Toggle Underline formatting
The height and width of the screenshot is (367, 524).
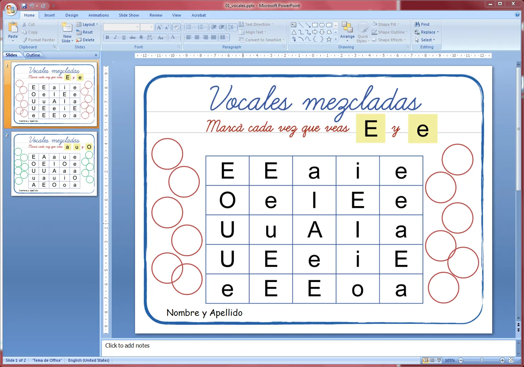pos(124,37)
